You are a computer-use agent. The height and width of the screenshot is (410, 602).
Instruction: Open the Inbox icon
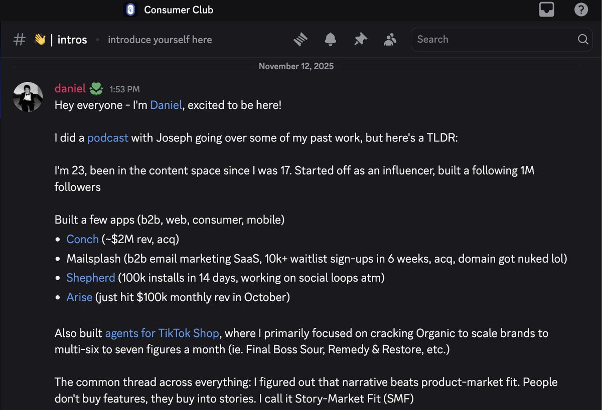[546, 10]
